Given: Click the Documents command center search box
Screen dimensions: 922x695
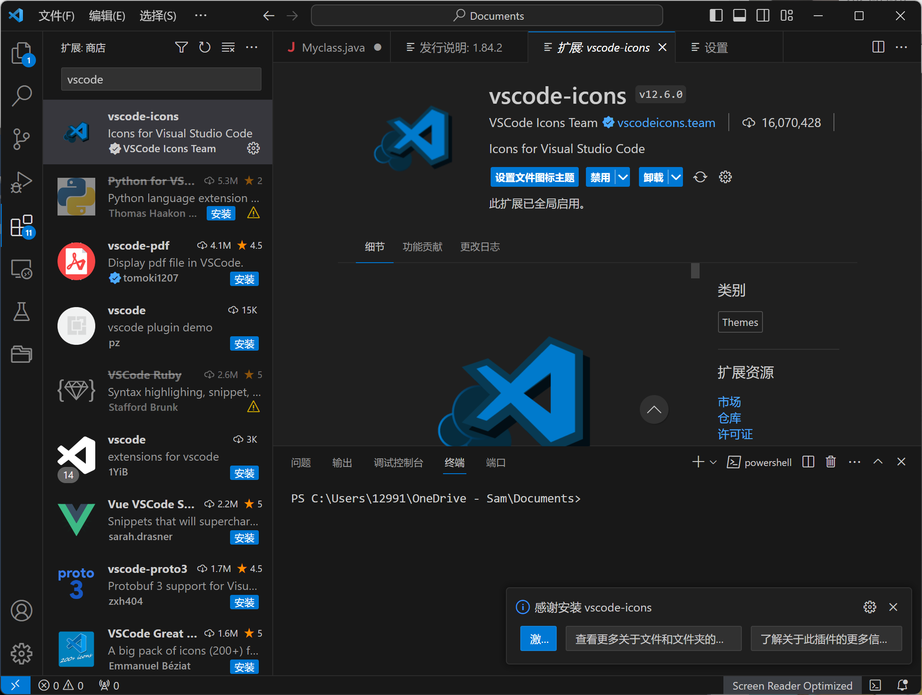Looking at the screenshot, I should tap(487, 16).
